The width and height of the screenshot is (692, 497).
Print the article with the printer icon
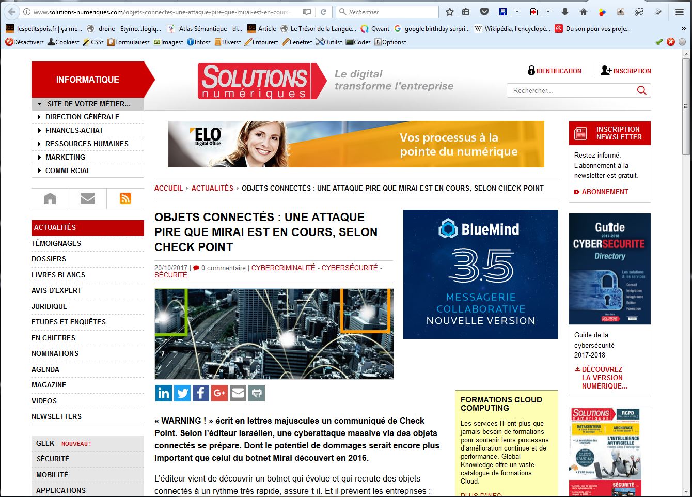(x=257, y=393)
